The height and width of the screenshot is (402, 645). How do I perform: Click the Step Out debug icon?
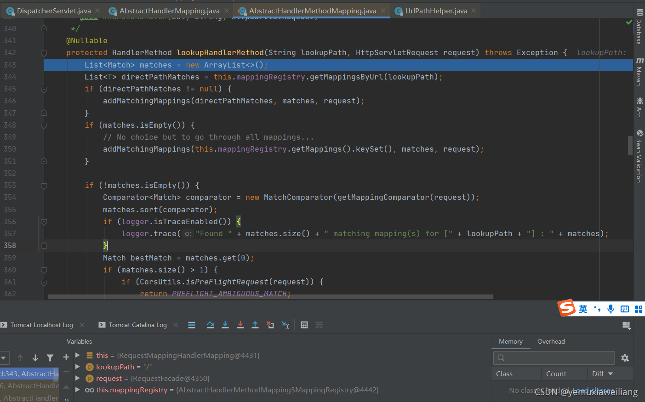coord(255,325)
